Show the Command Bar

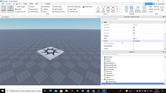(33, 12)
